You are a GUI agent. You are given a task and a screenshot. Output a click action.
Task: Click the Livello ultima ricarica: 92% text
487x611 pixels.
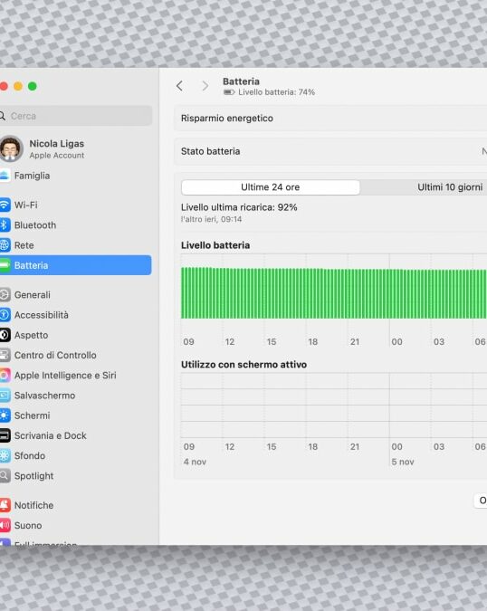[x=239, y=207]
